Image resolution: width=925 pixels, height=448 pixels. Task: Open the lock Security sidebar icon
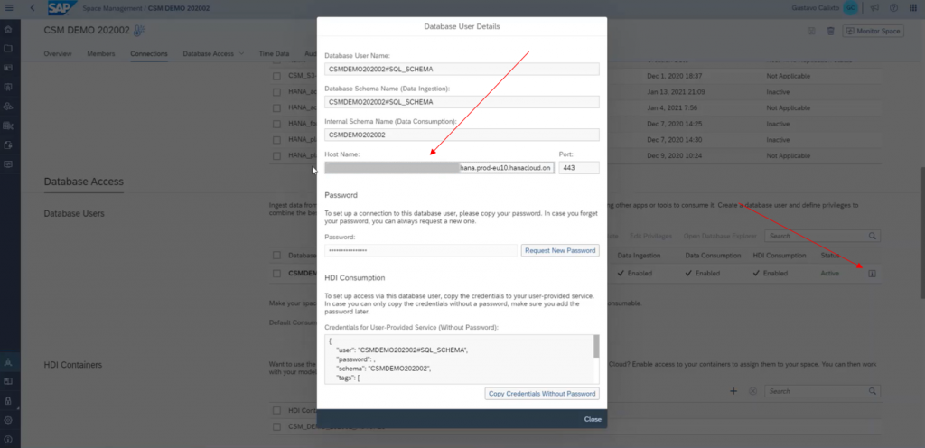[x=8, y=400]
